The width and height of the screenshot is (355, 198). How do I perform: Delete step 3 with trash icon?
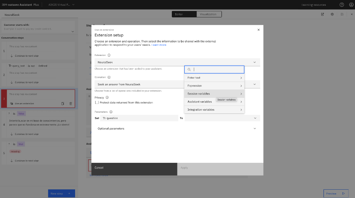[71, 104]
